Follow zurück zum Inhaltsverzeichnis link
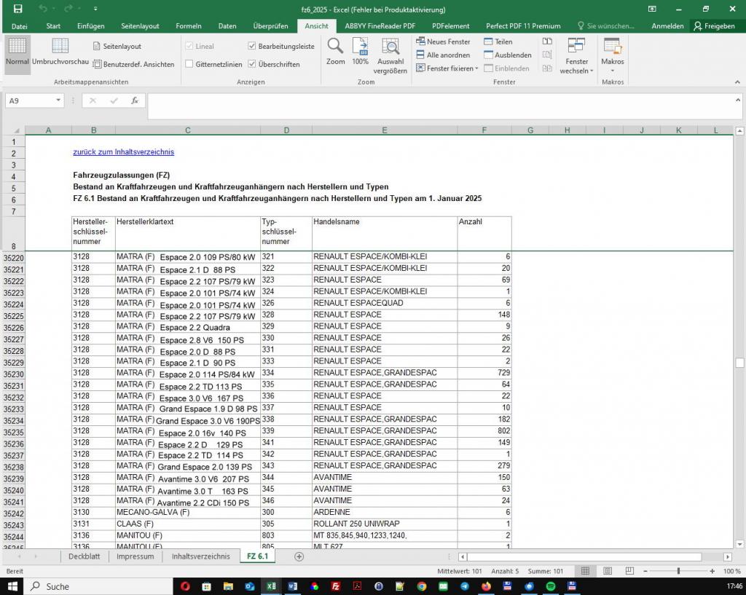746x595 pixels. coord(124,151)
